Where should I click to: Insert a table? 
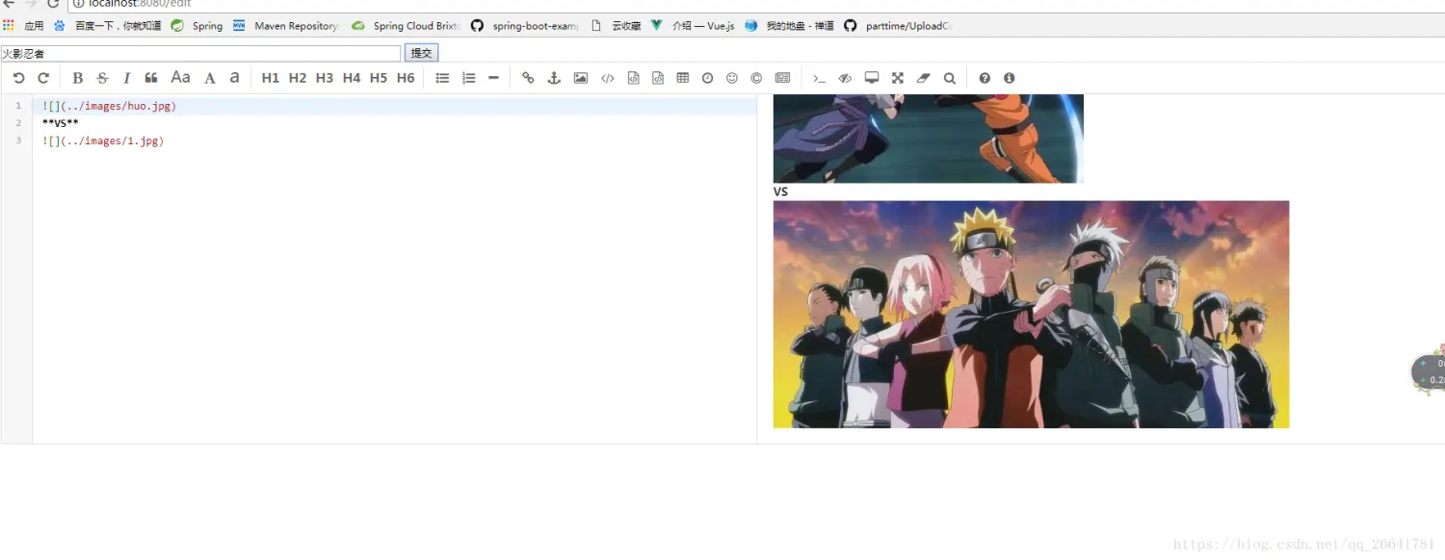[683, 78]
